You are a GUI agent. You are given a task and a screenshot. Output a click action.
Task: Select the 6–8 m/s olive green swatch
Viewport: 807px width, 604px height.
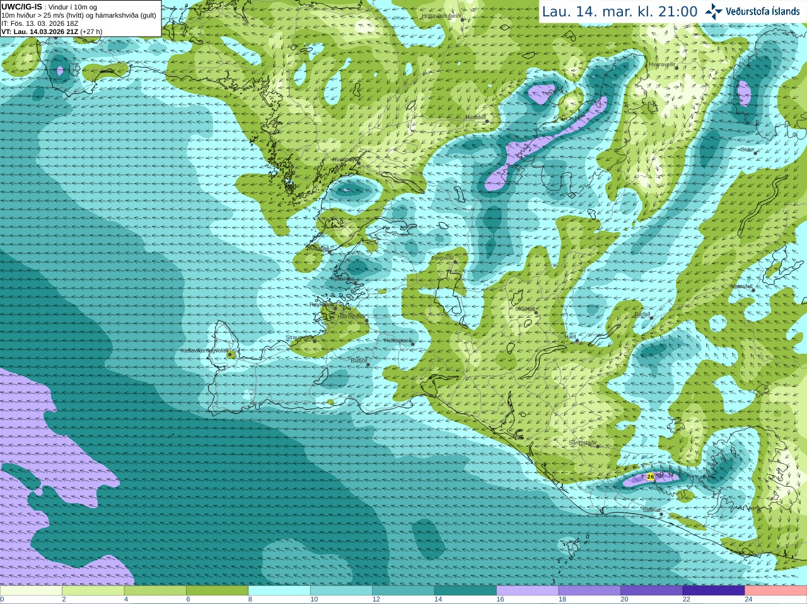[x=217, y=591]
